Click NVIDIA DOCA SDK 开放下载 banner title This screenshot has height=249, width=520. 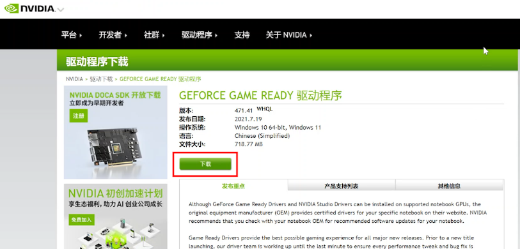[115, 95]
